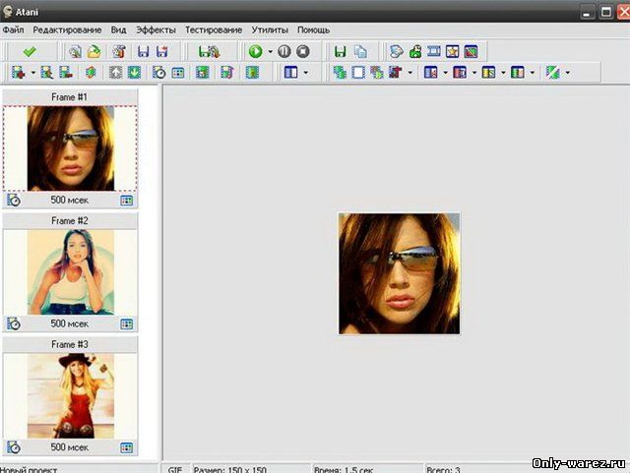
Task: Click the first blue floppy save icon
Action: [x=143, y=51]
